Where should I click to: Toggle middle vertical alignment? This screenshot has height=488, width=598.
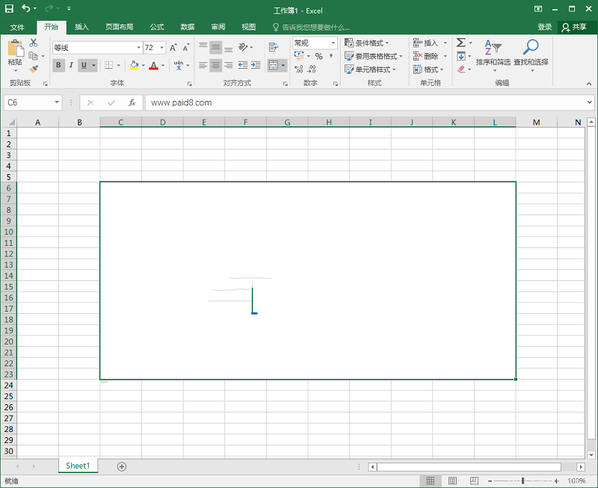(216, 47)
